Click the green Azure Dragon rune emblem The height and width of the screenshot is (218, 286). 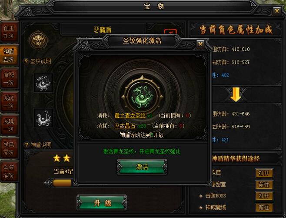[142, 97]
